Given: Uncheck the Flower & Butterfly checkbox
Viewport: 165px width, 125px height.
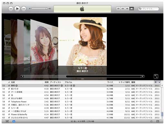Looking at the screenshot, I should point(9,114).
